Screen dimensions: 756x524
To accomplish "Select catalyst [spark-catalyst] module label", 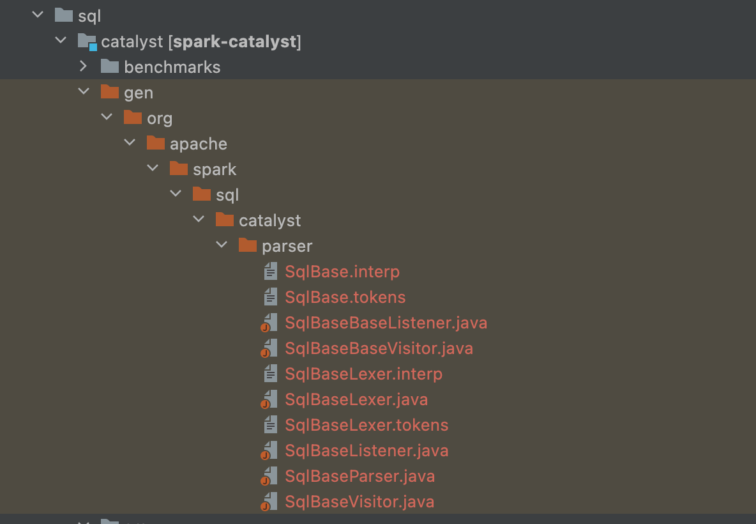I will coord(201,42).
